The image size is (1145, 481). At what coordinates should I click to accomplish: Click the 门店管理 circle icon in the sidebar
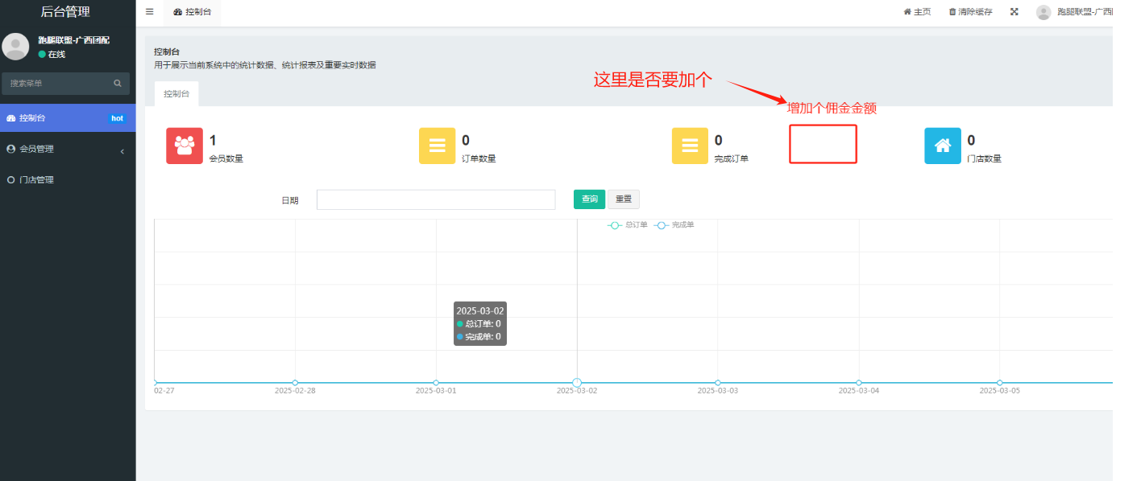[x=11, y=180]
